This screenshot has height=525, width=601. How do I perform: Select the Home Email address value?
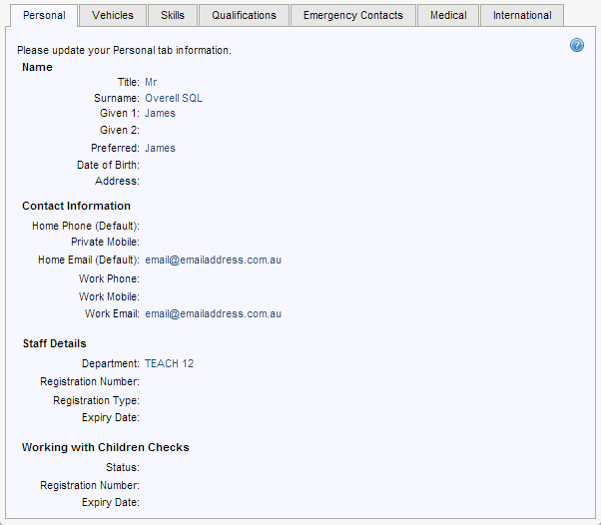pos(213,260)
